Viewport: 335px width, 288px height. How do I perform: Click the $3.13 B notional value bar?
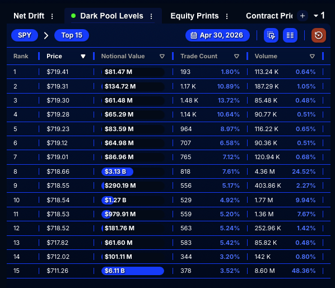click(117, 171)
